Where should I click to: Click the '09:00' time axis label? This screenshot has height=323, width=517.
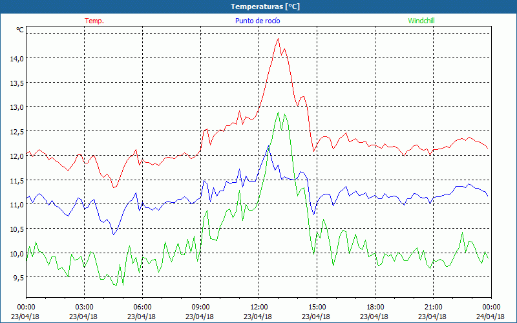pyautogui.click(x=200, y=307)
